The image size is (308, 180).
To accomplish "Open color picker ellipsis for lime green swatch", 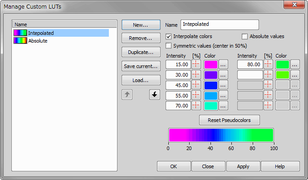I will pos(295,75).
